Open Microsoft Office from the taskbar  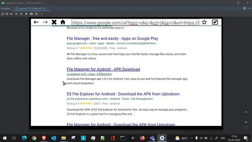click(113, 138)
